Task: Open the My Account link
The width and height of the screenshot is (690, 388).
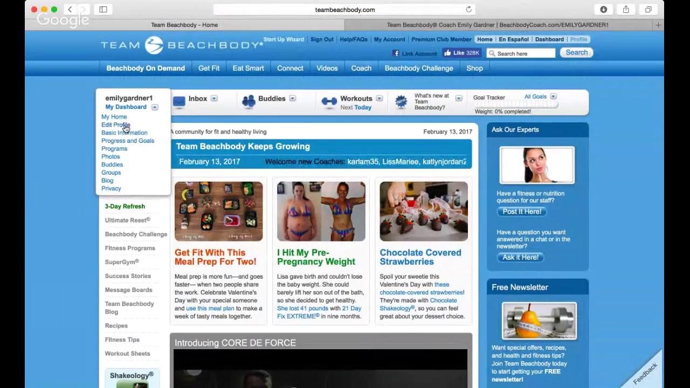Action: click(389, 39)
